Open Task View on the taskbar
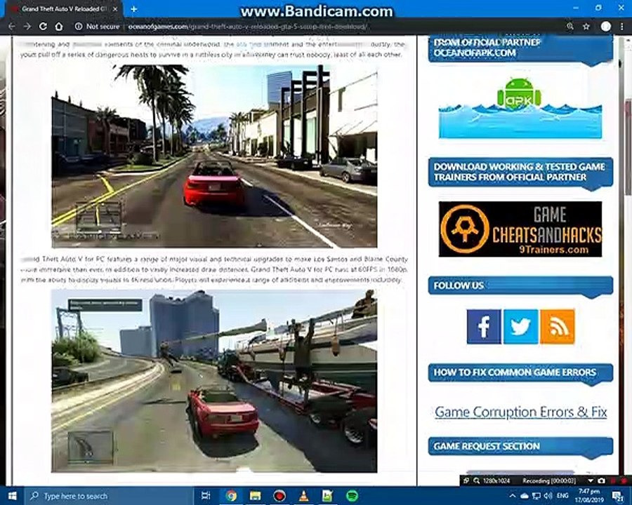Image resolution: width=632 pixels, height=505 pixels. pos(206,496)
